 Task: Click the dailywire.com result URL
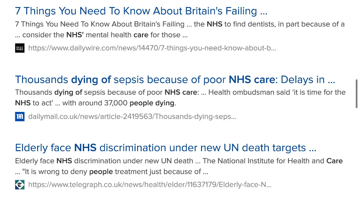[x=152, y=48]
